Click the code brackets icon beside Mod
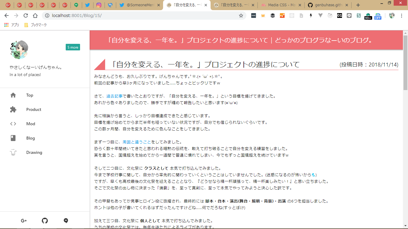 (x=13, y=124)
